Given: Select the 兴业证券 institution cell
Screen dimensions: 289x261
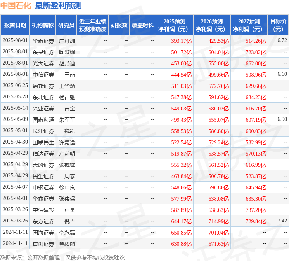Looking at the screenshot, I should point(43,109).
